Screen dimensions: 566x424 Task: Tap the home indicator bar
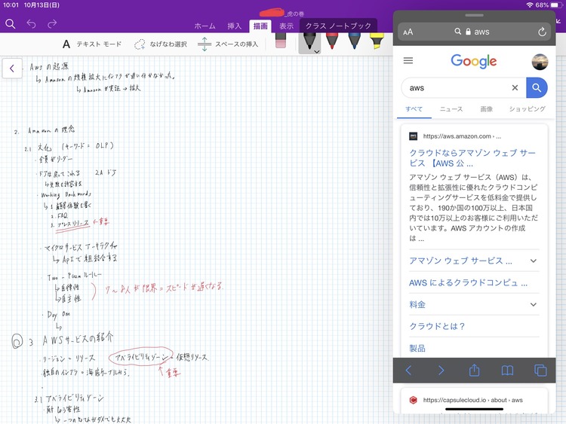click(474, 409)
